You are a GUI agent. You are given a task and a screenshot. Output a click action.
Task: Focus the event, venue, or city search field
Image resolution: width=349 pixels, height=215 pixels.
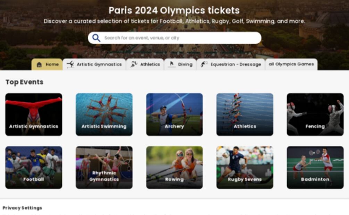174,38
